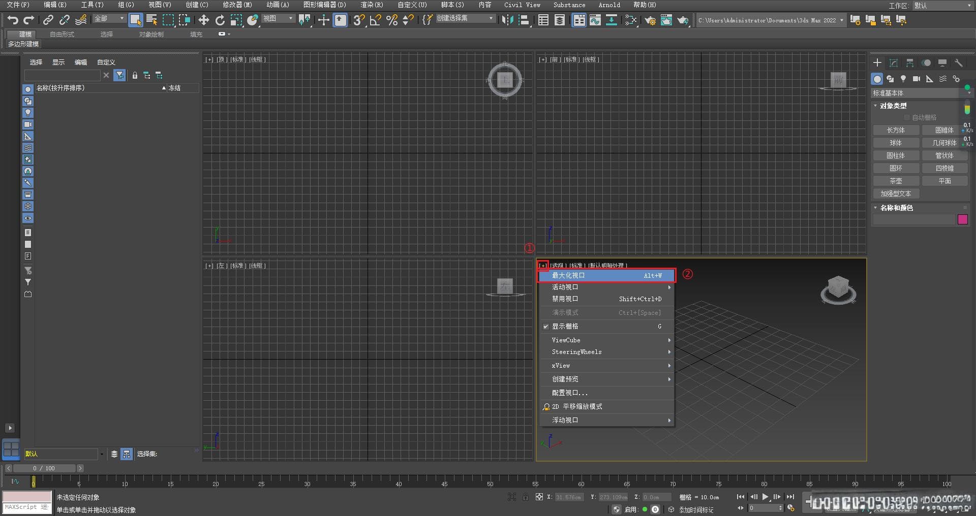Click the Undo arrow icon

13,20
